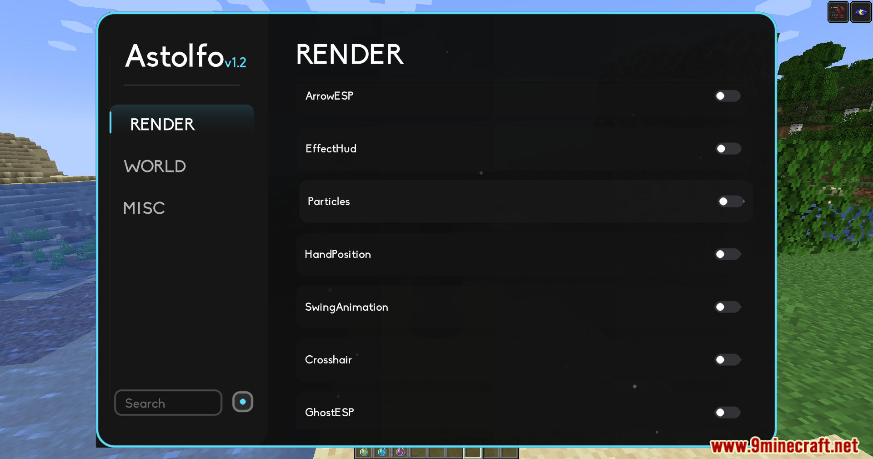Click the Night Vision effect icon
Viewport: 873px width, 459px height.
coord(861,12)
